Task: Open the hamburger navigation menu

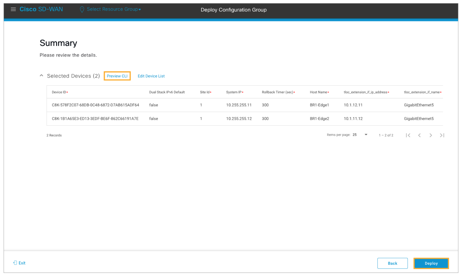Action: 13,9
